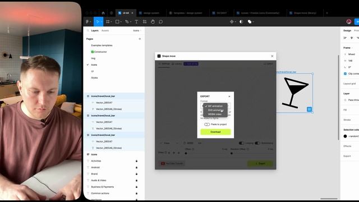Add a new page with plus icon
The height and width of the screenshot is (202, 359).
tap(140, 39)
